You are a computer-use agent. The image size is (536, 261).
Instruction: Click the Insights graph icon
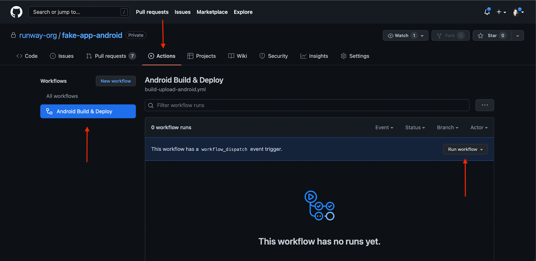[x=303, y=56]
